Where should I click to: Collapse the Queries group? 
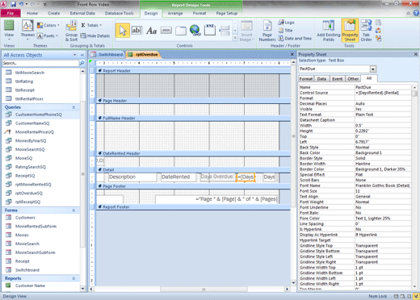coord(73,107)
